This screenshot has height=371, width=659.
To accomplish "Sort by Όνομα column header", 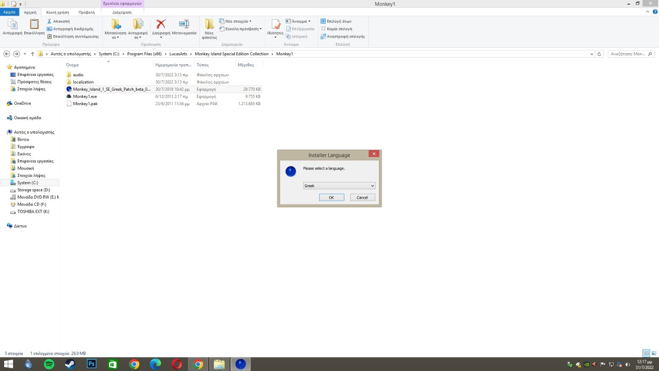I will click(72, 65).
